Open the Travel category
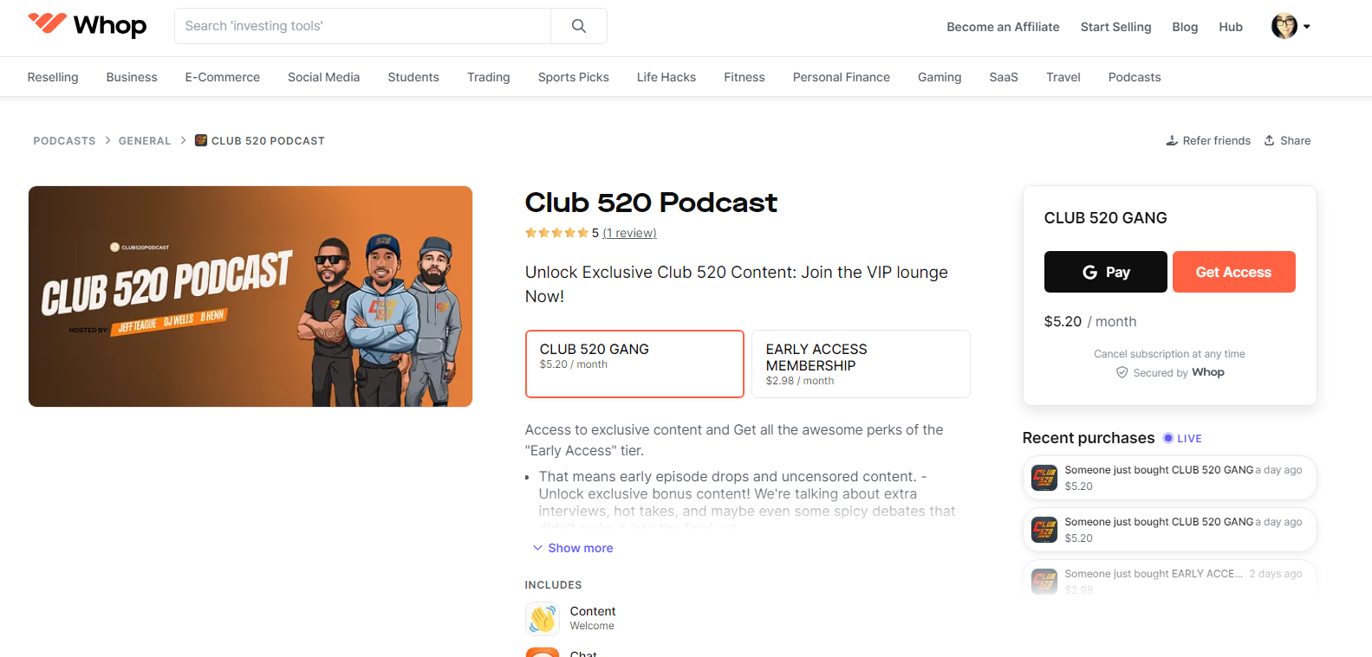Viewport: 1372px width, 657px height. coord(1063,77)
